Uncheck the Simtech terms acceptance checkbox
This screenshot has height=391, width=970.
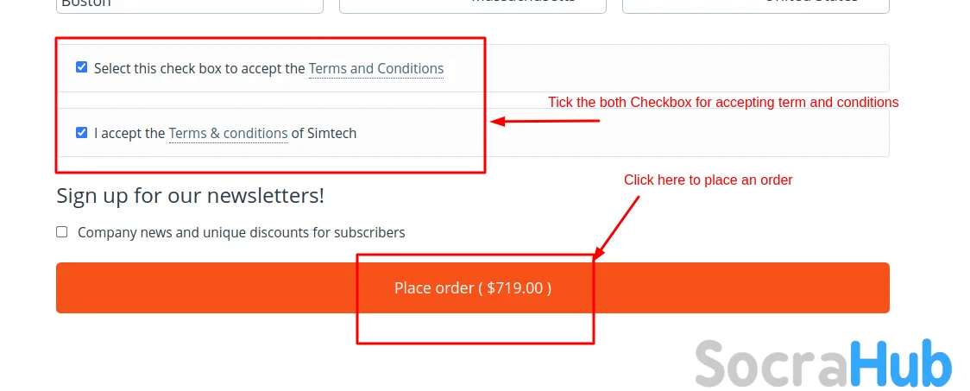[82, 133]
